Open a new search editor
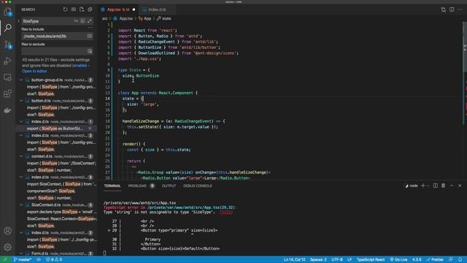This screenshot has height=263, width=467. pyautogui.click(x=82, y=9)
